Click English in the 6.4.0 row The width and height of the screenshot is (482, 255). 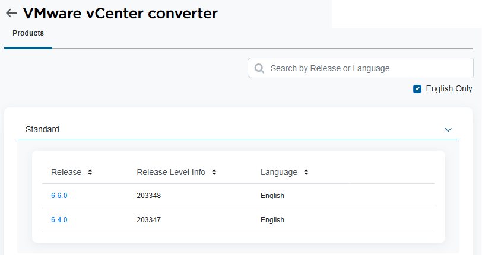coord(272,220)
